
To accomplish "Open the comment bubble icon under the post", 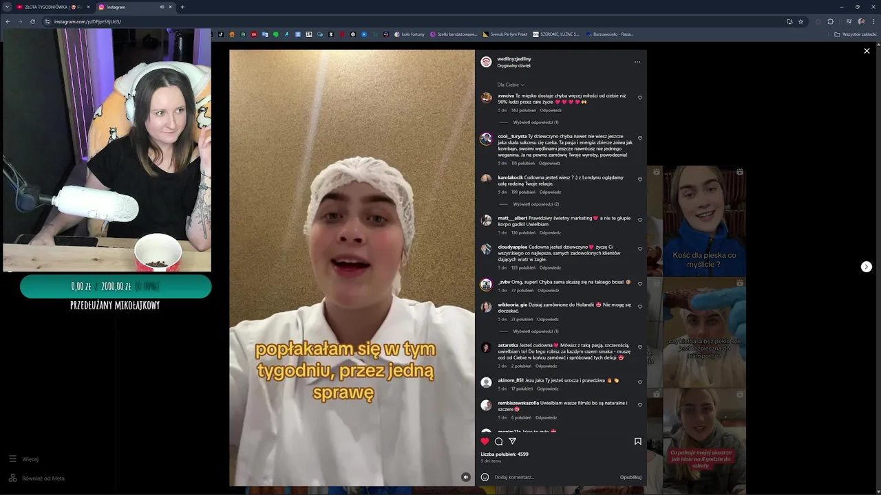I will [x=499, y=441].
